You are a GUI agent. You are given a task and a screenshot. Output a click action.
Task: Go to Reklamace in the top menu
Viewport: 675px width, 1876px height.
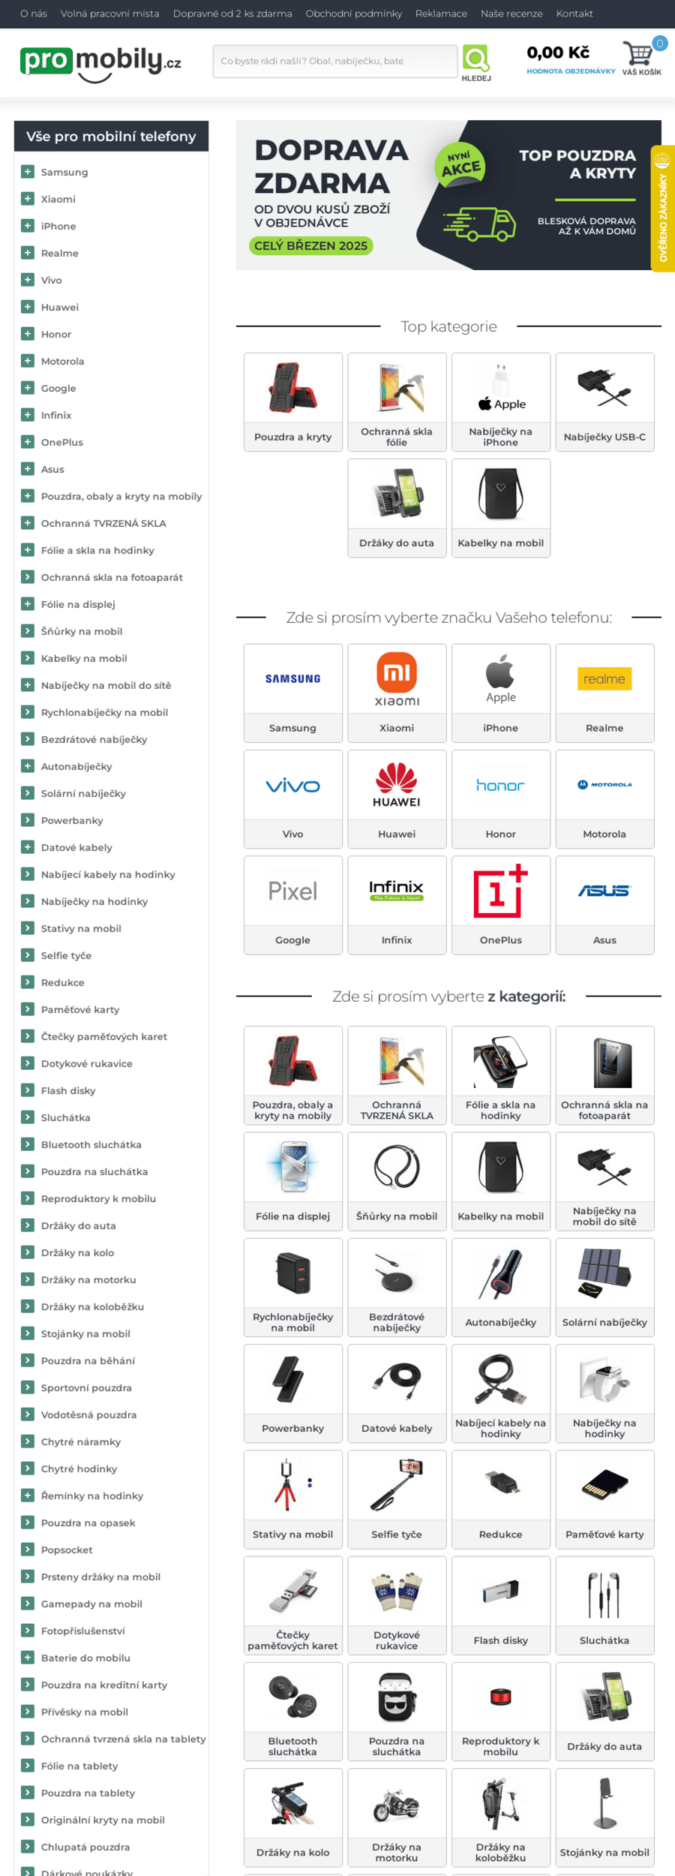441,14
